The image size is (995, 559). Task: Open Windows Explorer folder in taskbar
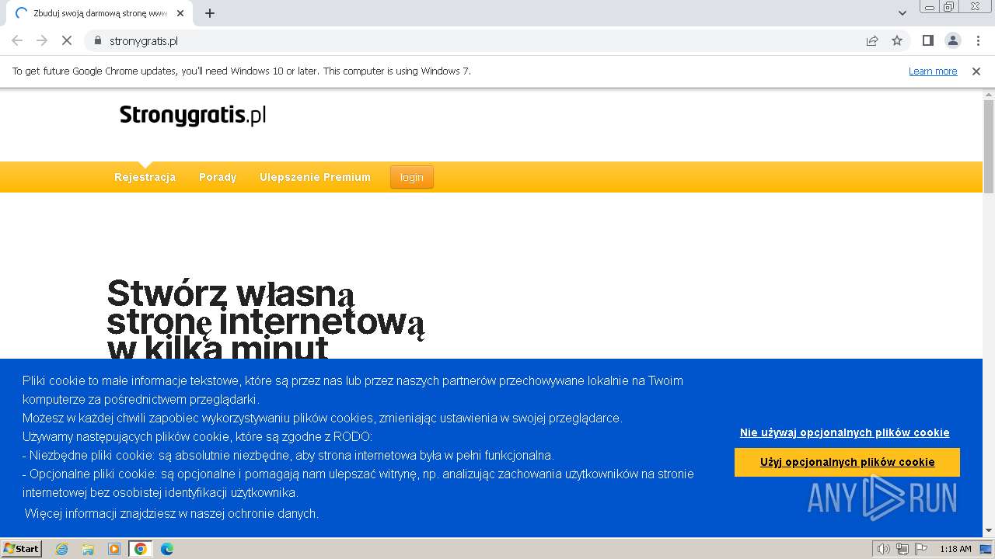click(x=88, y=549)
